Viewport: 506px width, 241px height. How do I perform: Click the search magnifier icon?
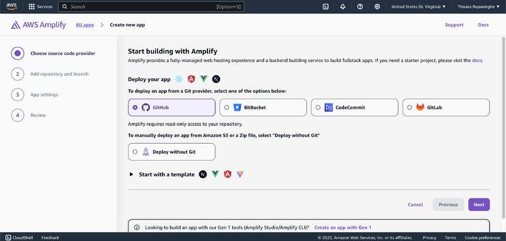(65, 6)
